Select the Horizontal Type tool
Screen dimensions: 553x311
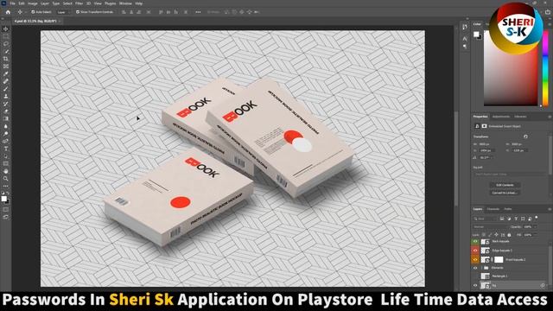6,149
